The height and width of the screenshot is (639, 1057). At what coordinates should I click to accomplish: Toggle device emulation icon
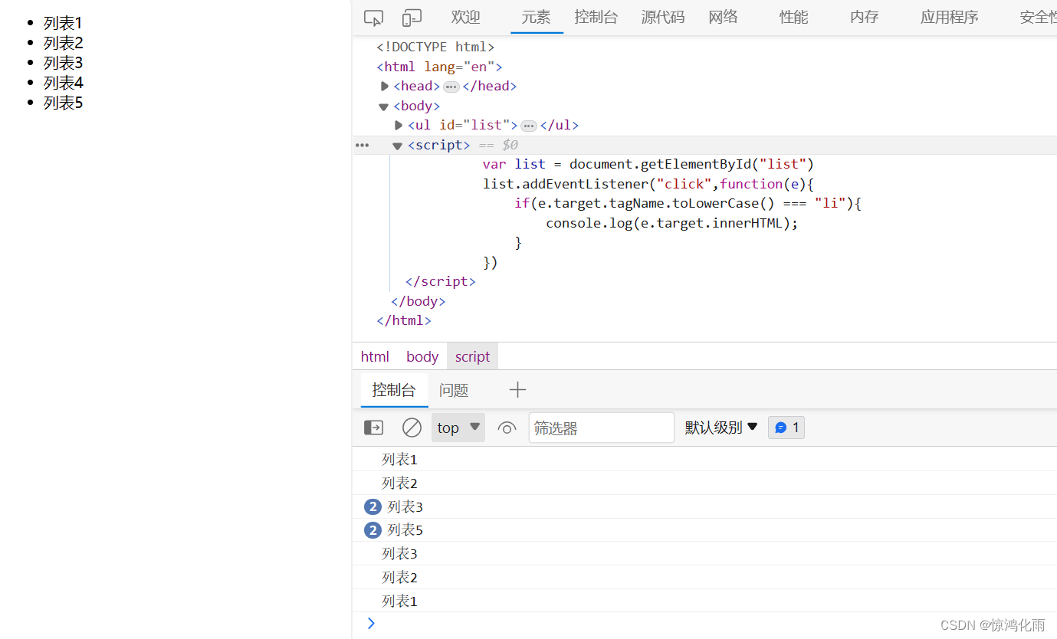pyautogui.click(x=412, y=18)
